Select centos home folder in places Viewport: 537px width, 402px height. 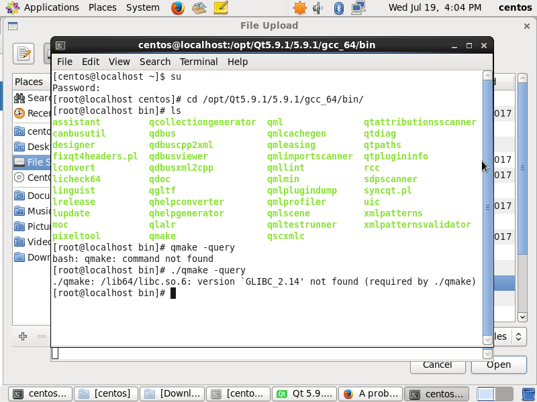coord(32,131)
